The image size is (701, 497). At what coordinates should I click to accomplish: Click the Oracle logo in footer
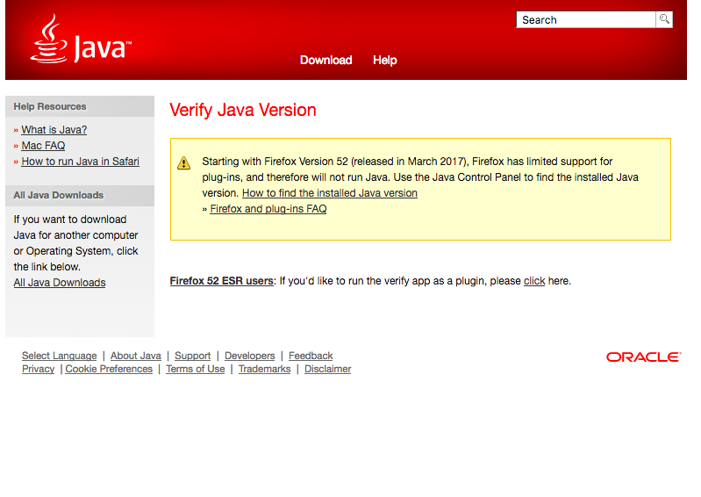tap(643, 357)
